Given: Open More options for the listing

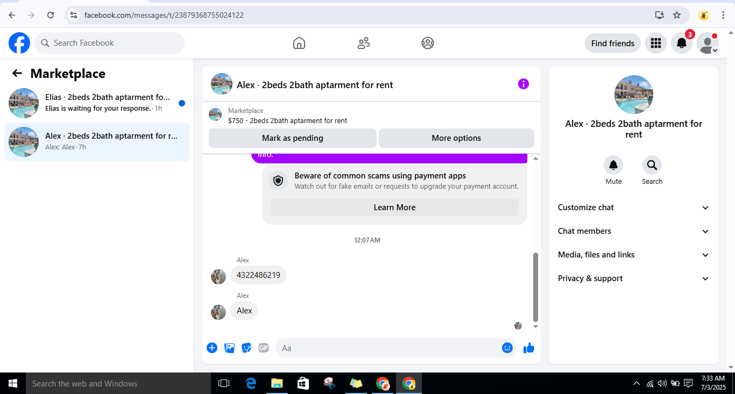Looking at the screenshot, I should pyautogui.click(x=456, y=138).
